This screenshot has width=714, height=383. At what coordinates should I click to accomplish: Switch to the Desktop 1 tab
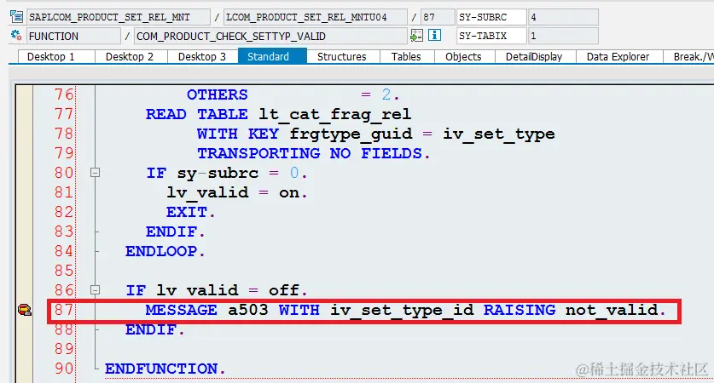(56, 57)
